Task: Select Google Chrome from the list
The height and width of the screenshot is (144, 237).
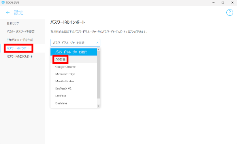Action: (73, 66)
